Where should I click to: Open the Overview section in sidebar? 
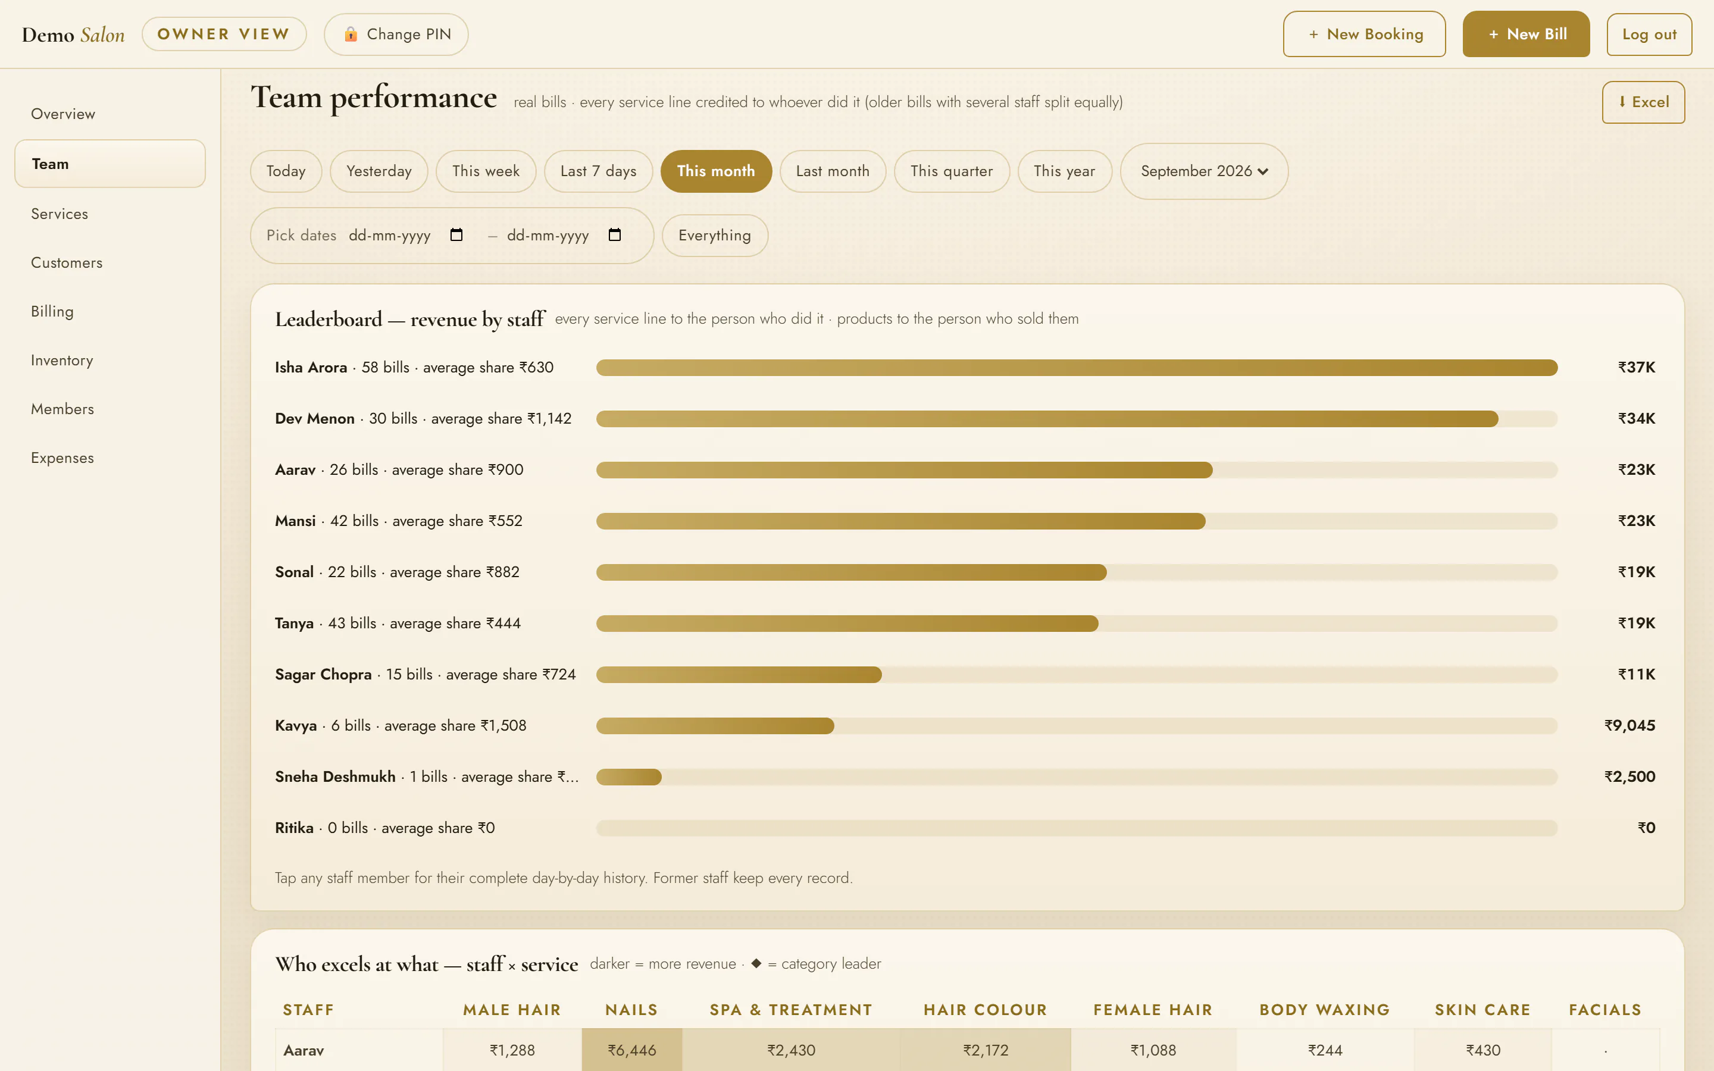(110, 114)
